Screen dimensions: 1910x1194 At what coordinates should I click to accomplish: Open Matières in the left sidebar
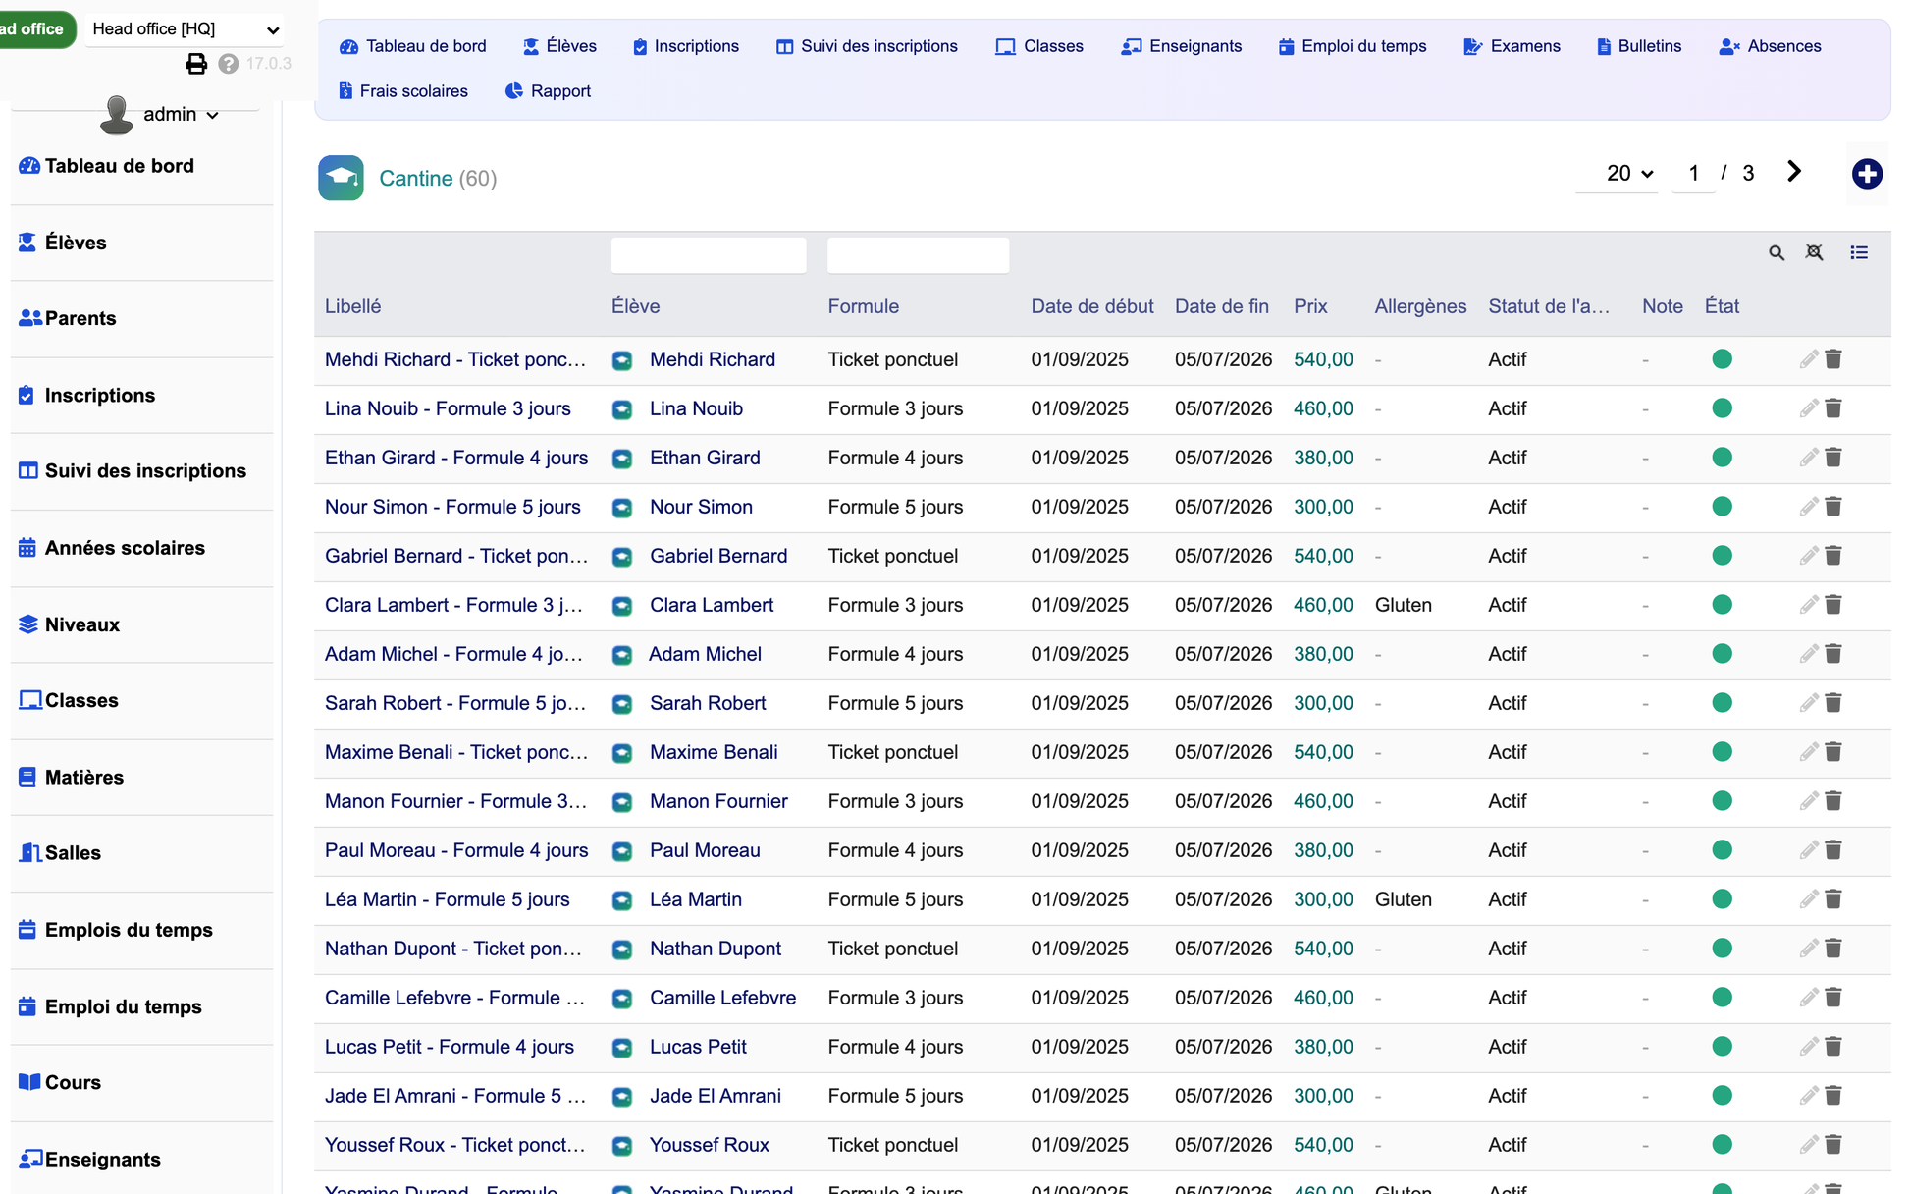pyautogui.click(x=72, y=777)
